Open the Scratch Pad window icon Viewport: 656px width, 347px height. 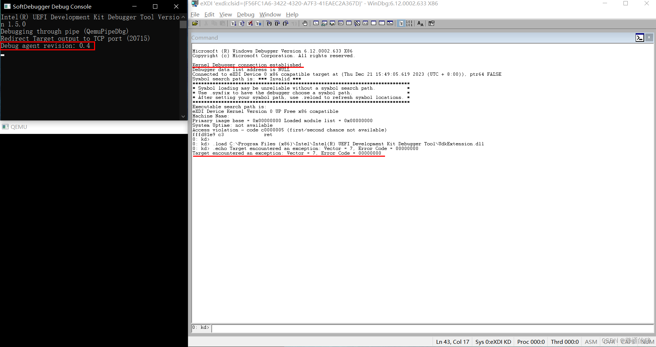click(x=373, y=23)
